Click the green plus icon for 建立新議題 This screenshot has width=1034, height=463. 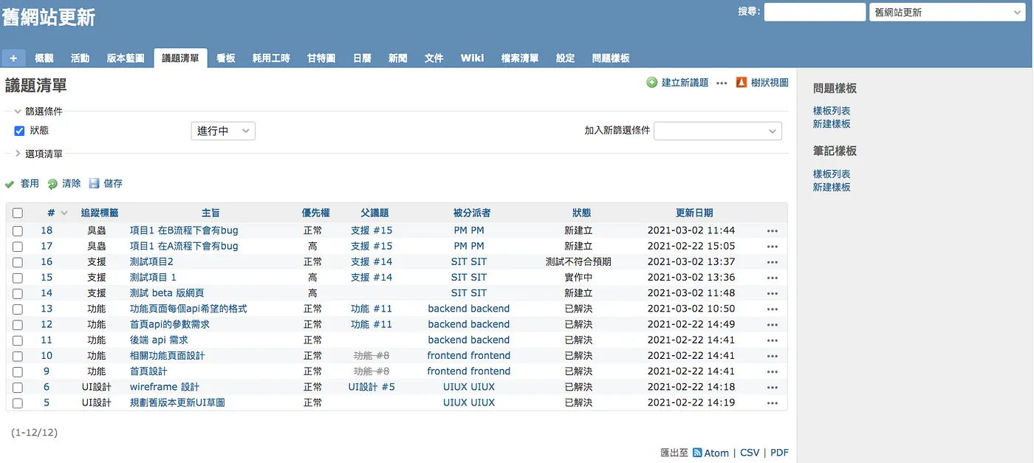click(652, 83)
